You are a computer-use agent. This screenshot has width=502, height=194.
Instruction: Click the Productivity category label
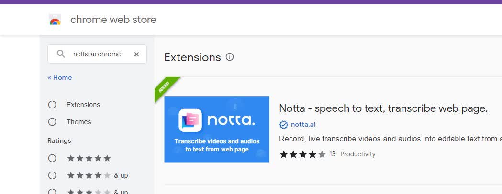pyautogui.click(x=357, y=154)
